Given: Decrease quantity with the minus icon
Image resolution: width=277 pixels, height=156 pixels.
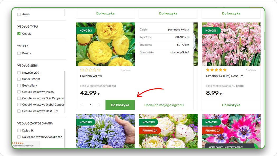Looking at the screenshot, I should point(82,105).
